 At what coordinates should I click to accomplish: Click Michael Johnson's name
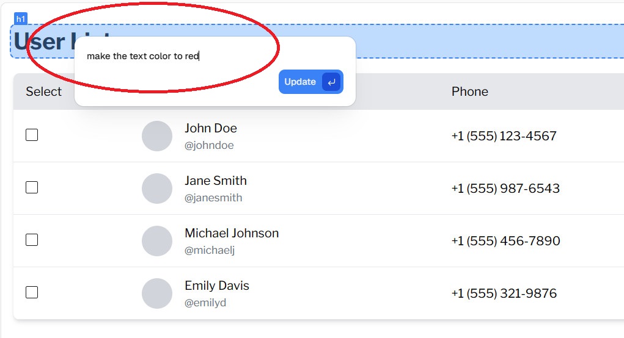coord(232,233)
